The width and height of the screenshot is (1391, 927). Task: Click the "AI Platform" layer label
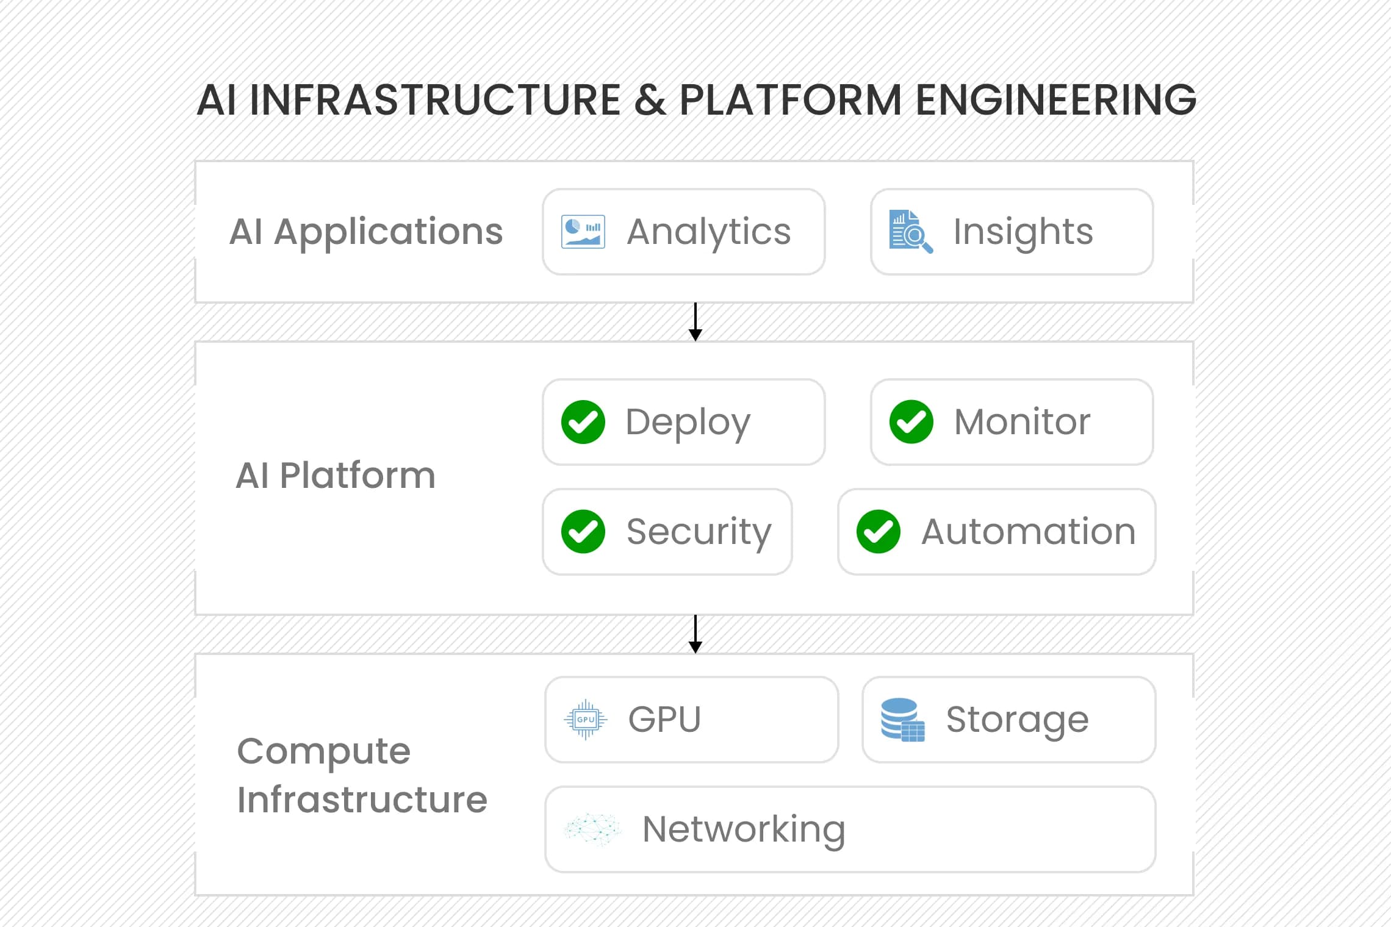pyautogui.click(x=336, y=475)
